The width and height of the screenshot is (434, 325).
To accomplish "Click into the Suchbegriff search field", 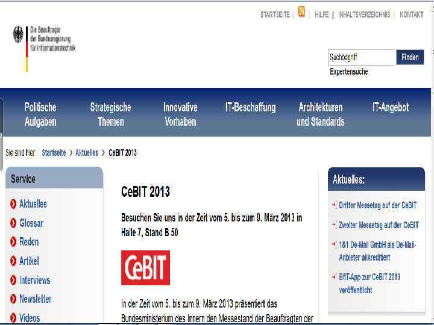I will (x=362, y=58).
